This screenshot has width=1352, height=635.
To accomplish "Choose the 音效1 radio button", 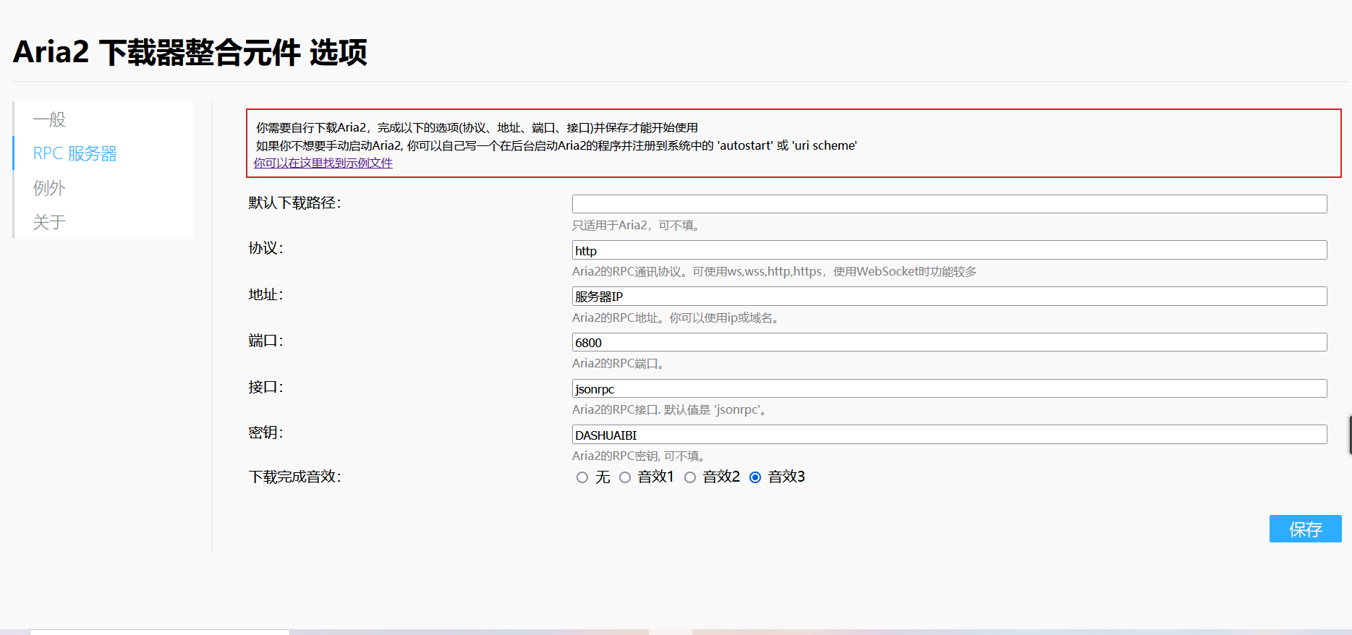I will coord(625,477).
